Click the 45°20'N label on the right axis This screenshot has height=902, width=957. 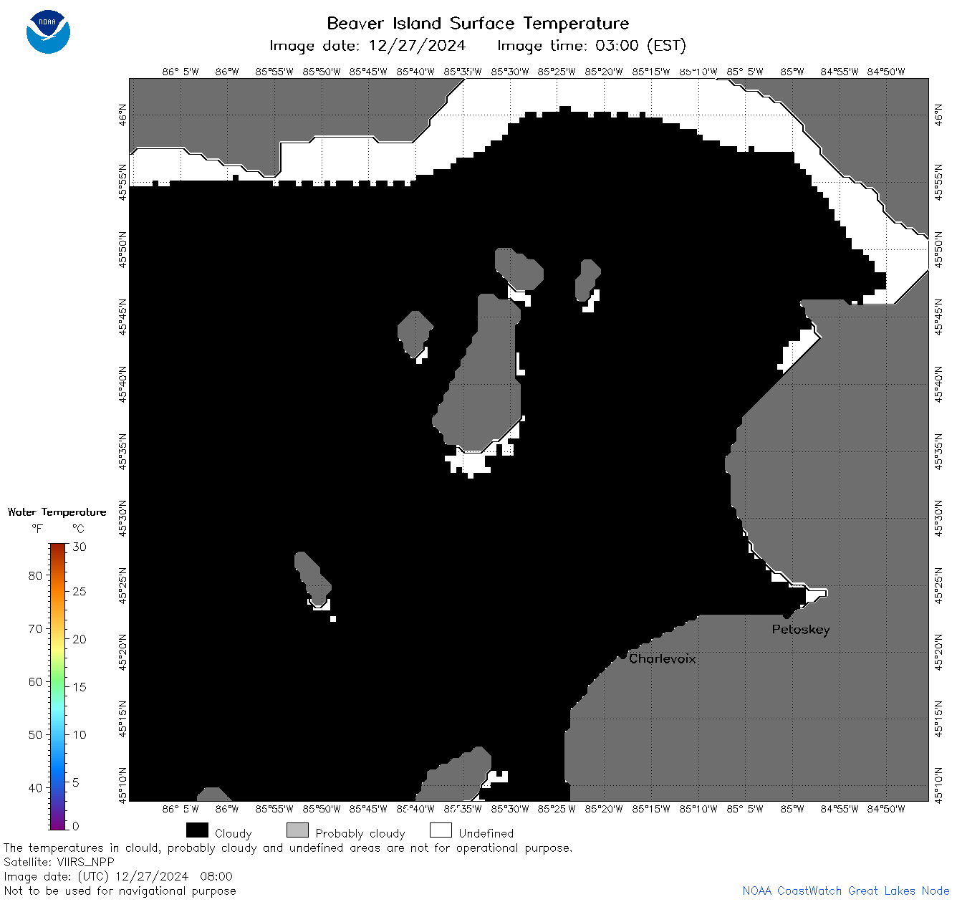click(939, 652)
